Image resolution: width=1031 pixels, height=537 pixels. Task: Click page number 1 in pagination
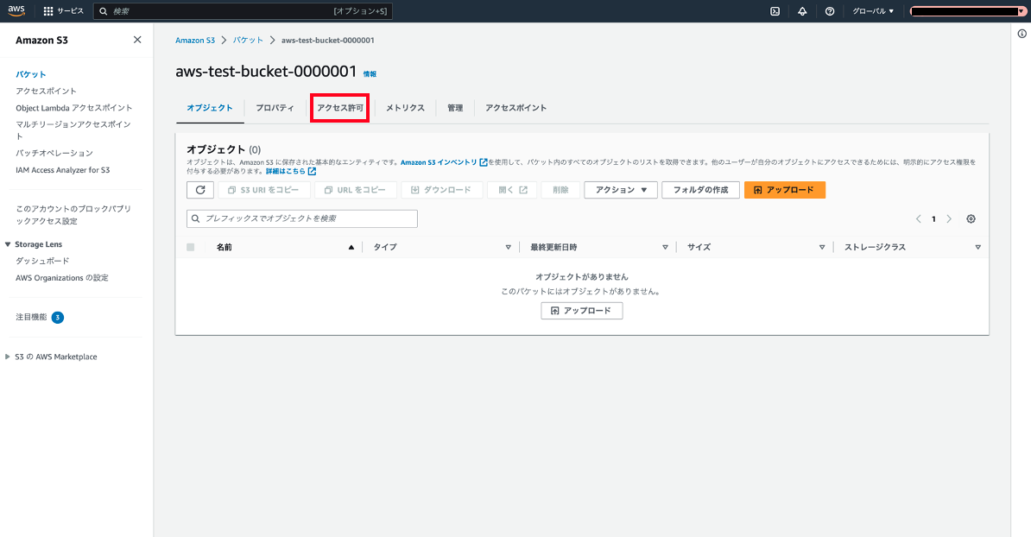(x=933, y=219)
